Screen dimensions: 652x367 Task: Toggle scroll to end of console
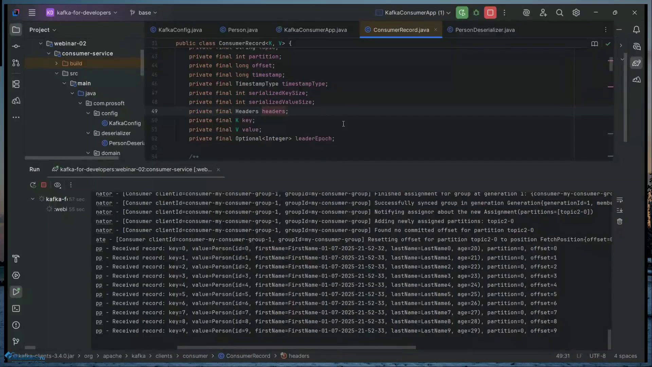point(620,211)
